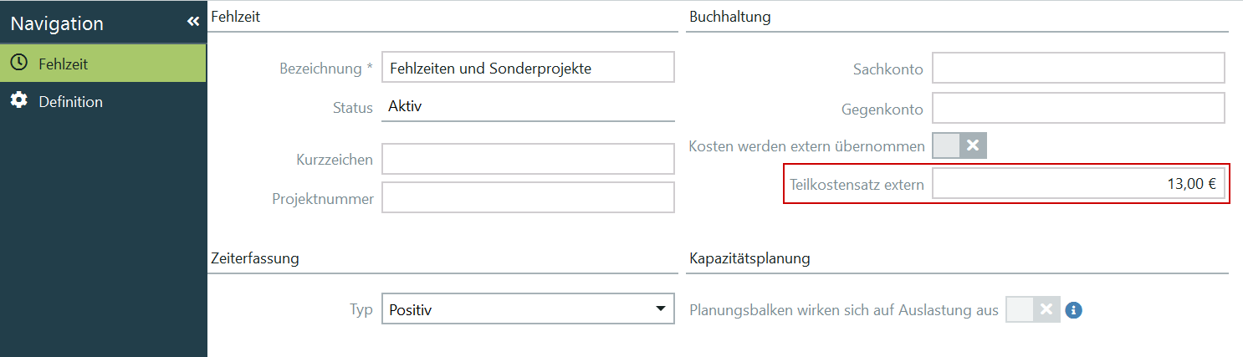Screen dimensions: 1243x357
Task: Toggle 'Kosten werden extern übernommen' switch
Action: [x=960, y=145]
